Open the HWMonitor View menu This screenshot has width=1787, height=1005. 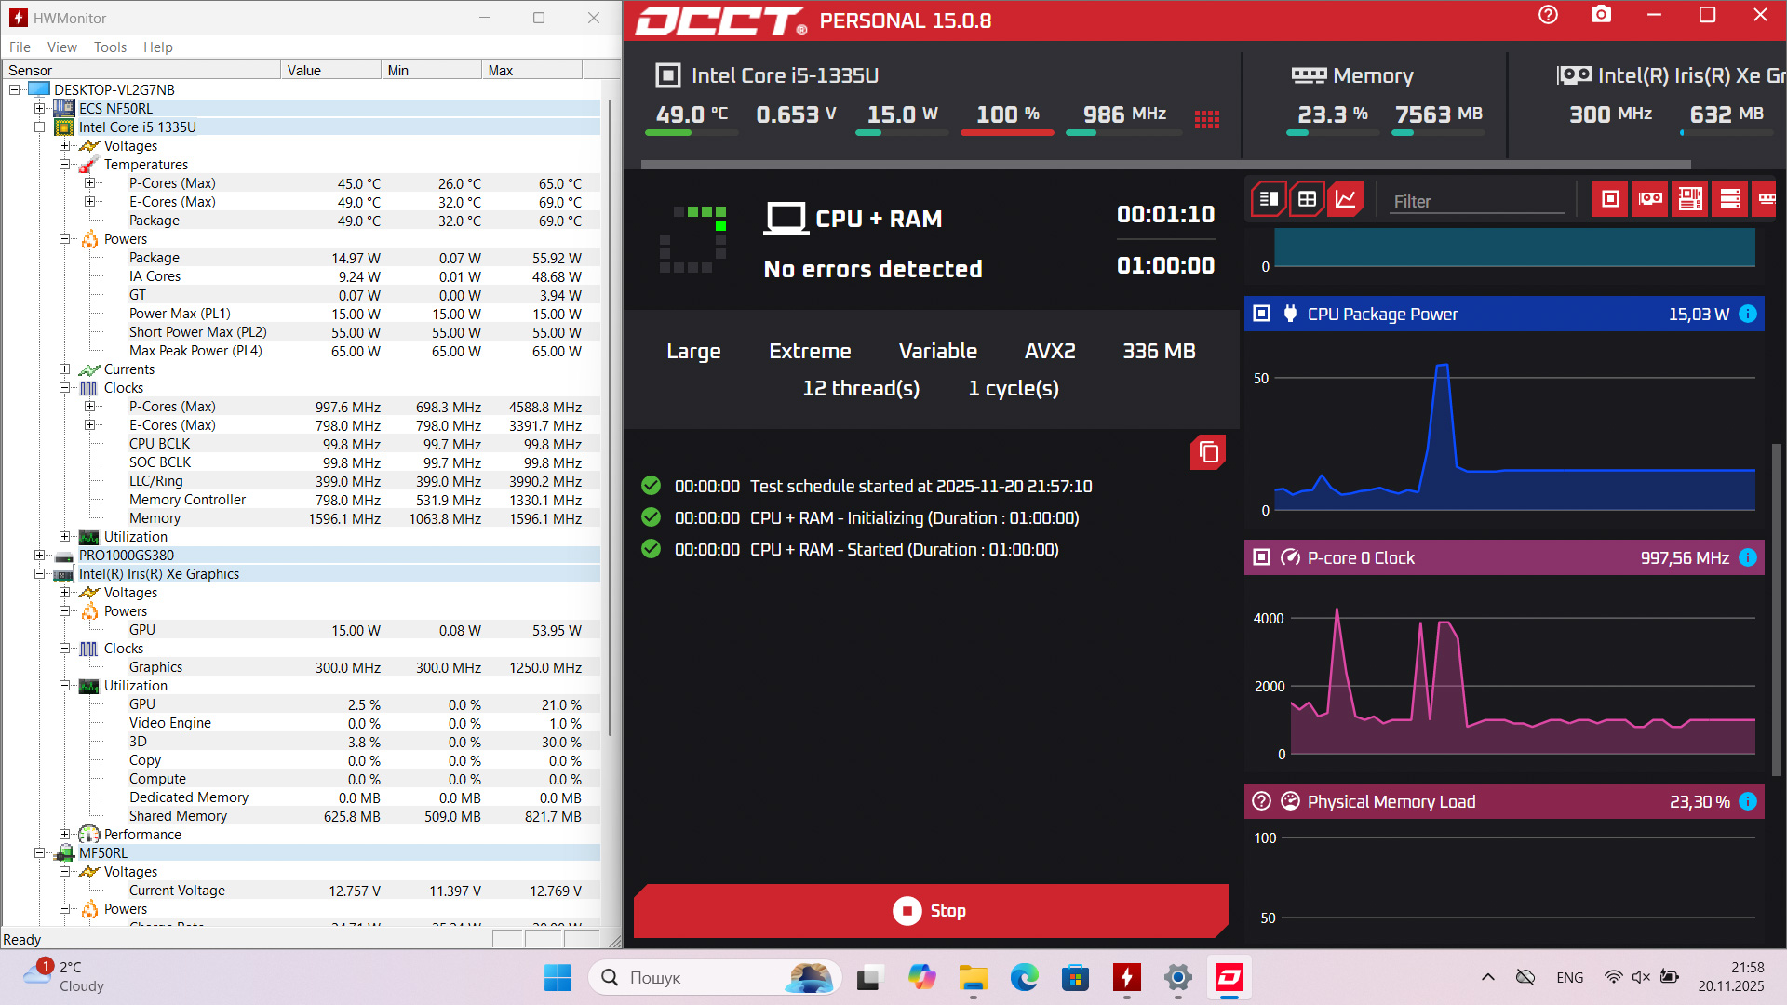[x=62, y=47]
